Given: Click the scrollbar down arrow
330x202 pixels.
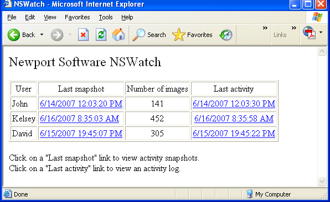Looking at the screenshot, I should click(x=322, y=181).
